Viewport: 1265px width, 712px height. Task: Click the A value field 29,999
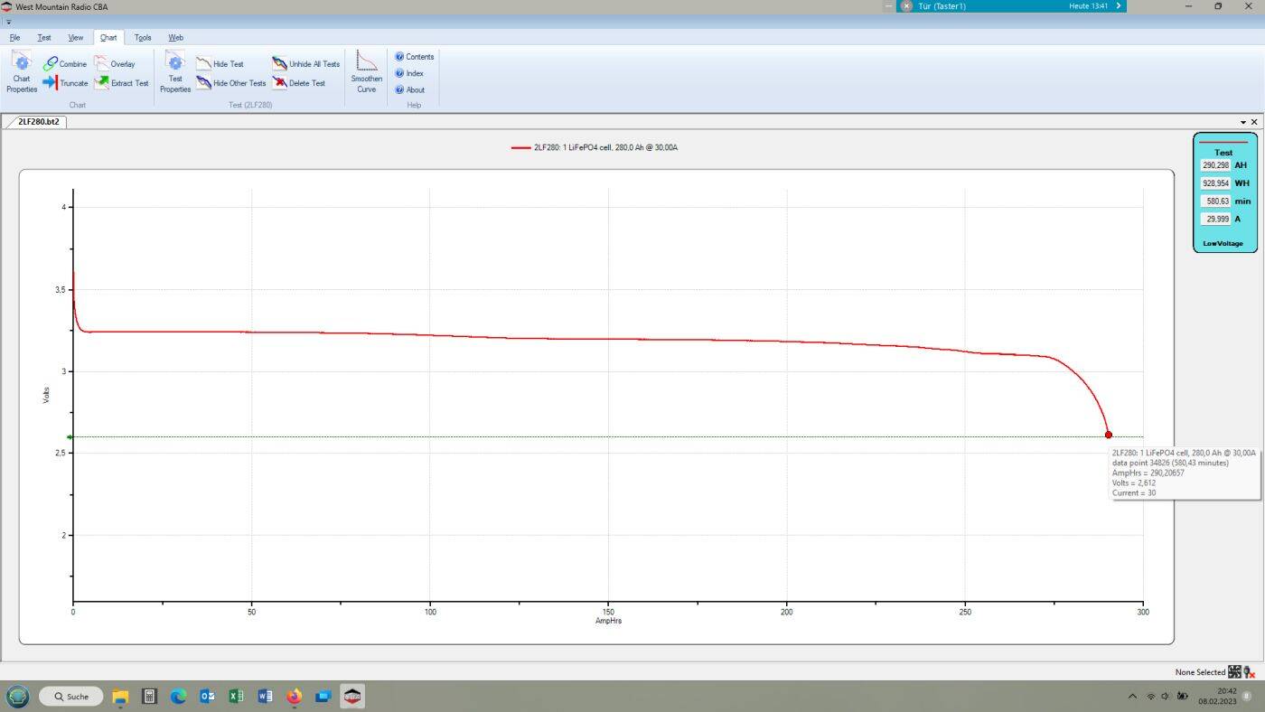point(1216,219)
